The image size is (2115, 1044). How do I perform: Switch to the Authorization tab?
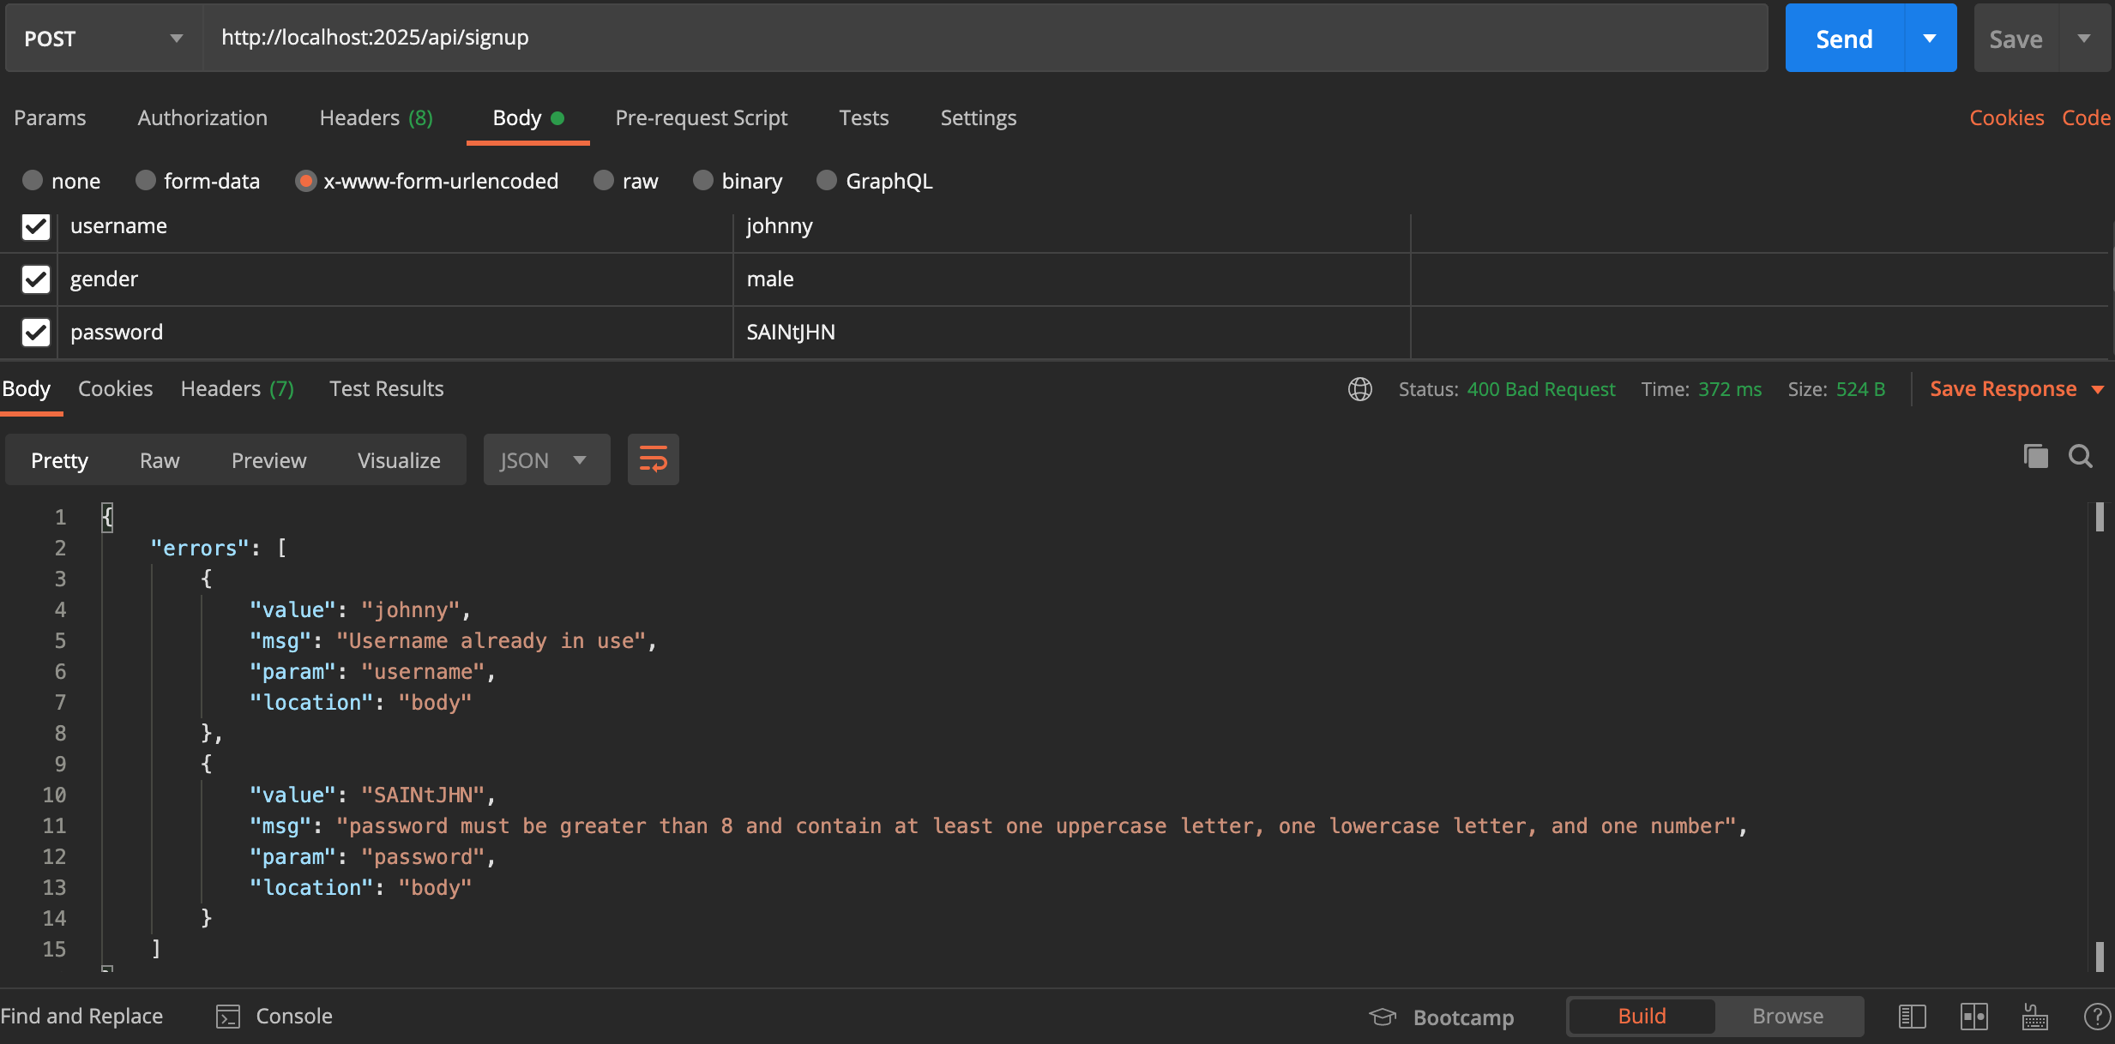202,117
